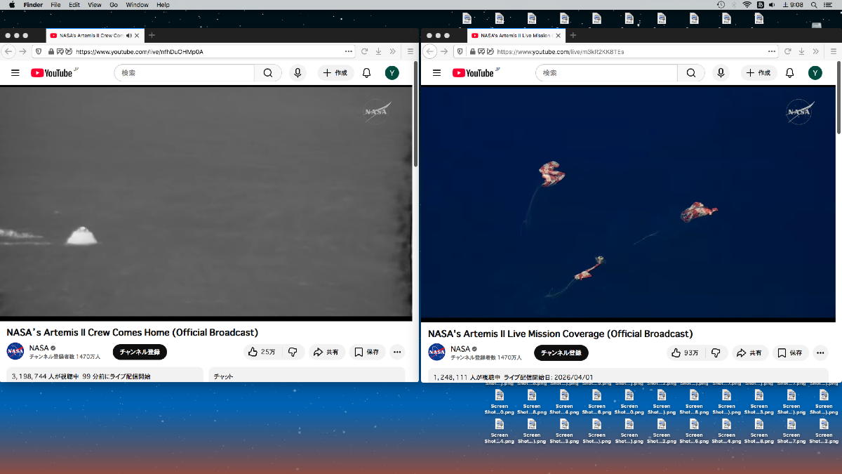Open NASA channel avatar in left window

(15, 352)
